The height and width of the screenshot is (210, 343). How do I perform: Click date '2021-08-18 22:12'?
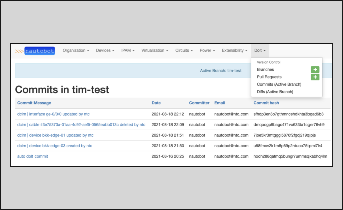pos(168,114)
